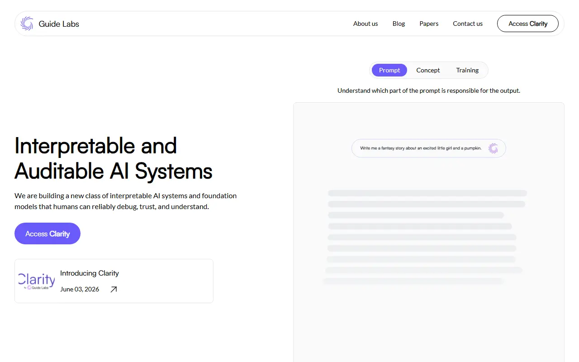Open the About us page
Viewport: 579px width, 362px height.
365,24
